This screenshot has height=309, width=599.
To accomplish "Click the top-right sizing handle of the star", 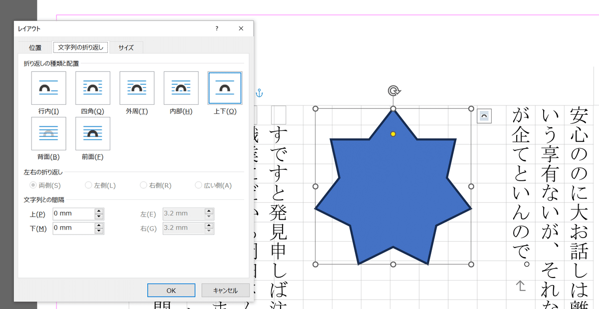I will point(471,108).
